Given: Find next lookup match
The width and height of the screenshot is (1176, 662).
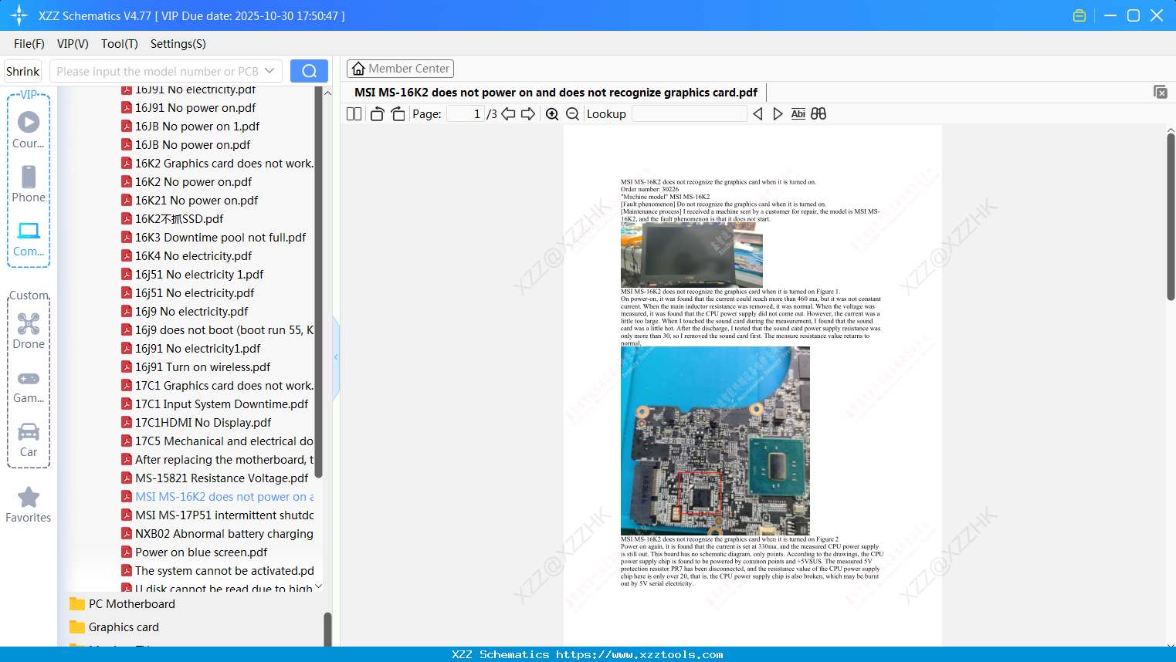Looking at the screenshot, I should pyautogui.click(x=778, y=114).
